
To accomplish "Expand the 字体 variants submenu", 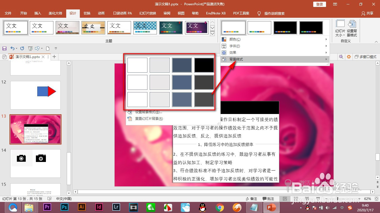I will pyautogui.click(x=275, y=46).
